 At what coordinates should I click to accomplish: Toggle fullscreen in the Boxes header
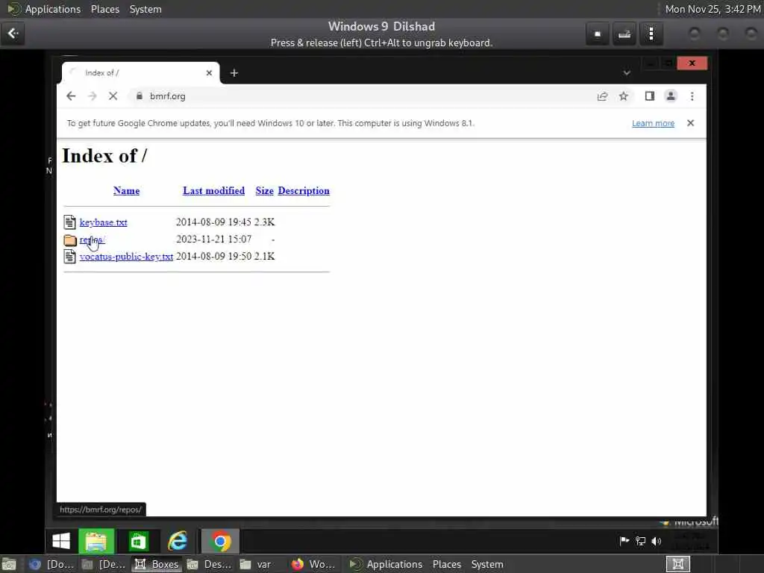tap(598, 34)
